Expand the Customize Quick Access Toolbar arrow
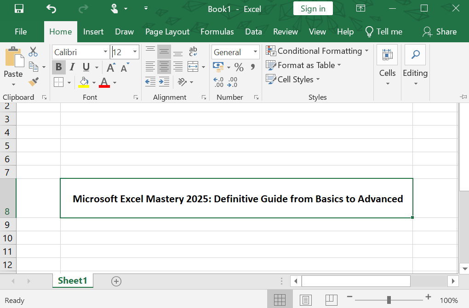Screen dimensions: 469x308 (146, 8)
